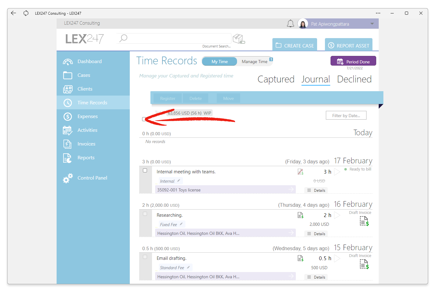Open the Control Panel gears icon

68,178
